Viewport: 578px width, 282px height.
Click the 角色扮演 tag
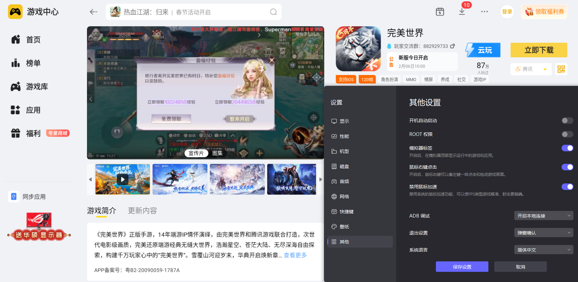click(390, 80)
